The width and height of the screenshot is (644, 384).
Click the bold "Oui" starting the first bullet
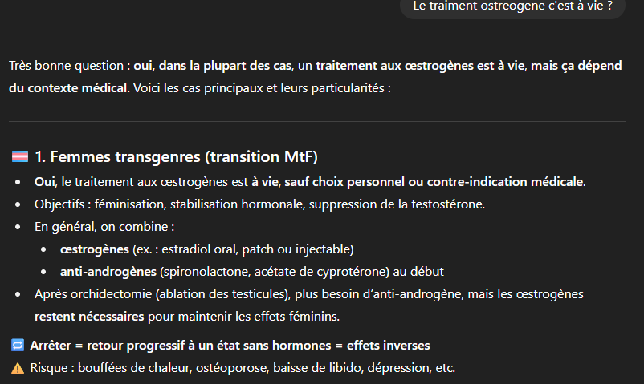click(x=45, y=182)
